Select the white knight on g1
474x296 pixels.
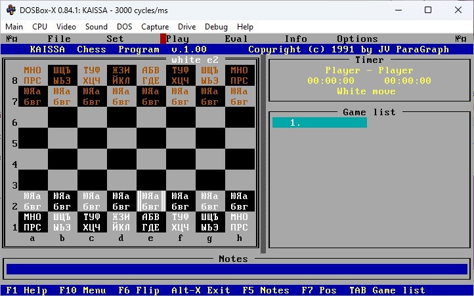pyautogui.click(x=210, y=222)
